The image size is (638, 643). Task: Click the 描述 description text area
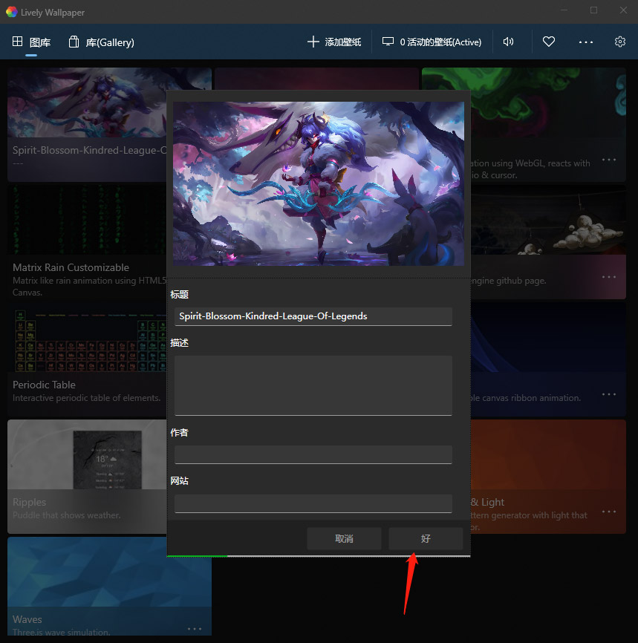click(313, 385)
